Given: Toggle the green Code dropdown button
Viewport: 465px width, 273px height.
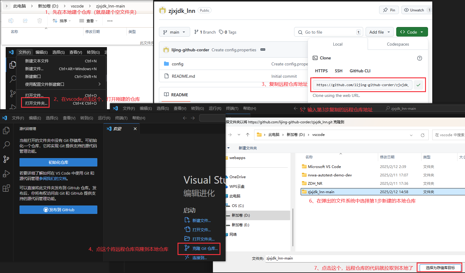Looking at the screenshot, I should (412, 32).
